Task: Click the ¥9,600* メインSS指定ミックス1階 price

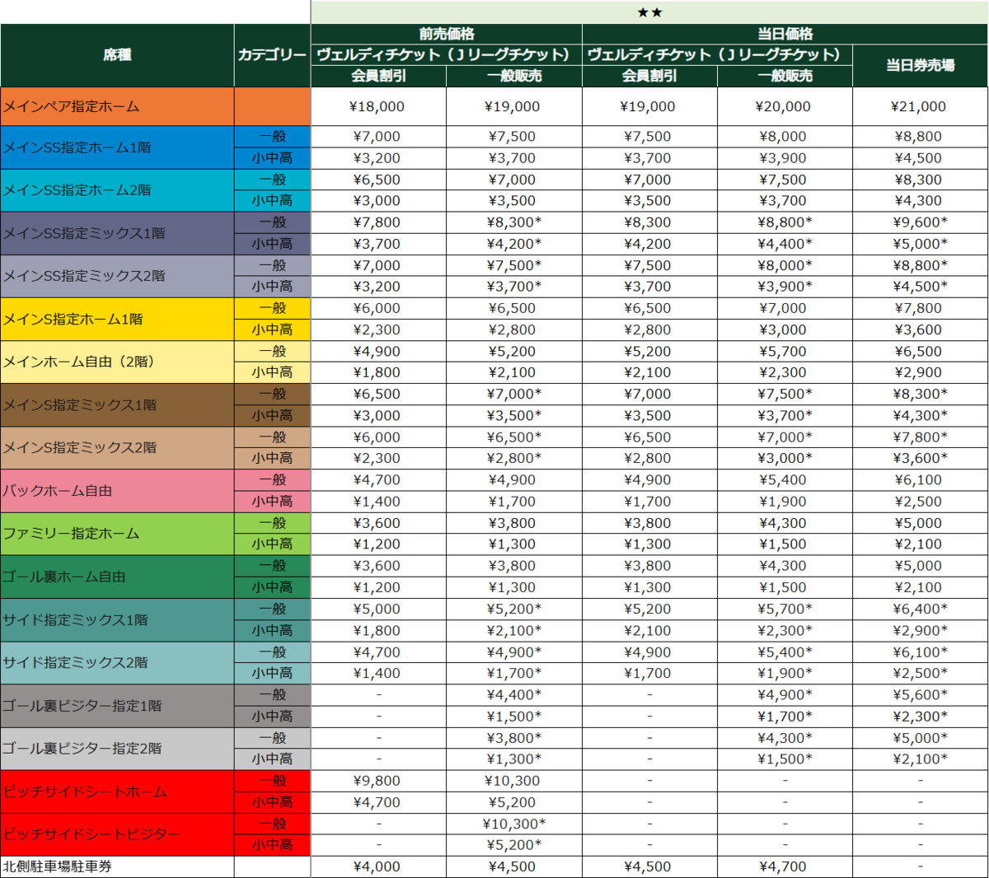Action: tap(920, 222)
